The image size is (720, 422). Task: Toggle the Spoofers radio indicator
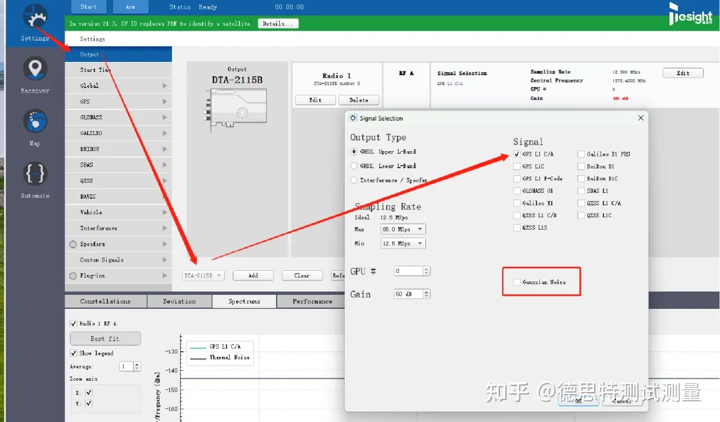click(73, 244)
